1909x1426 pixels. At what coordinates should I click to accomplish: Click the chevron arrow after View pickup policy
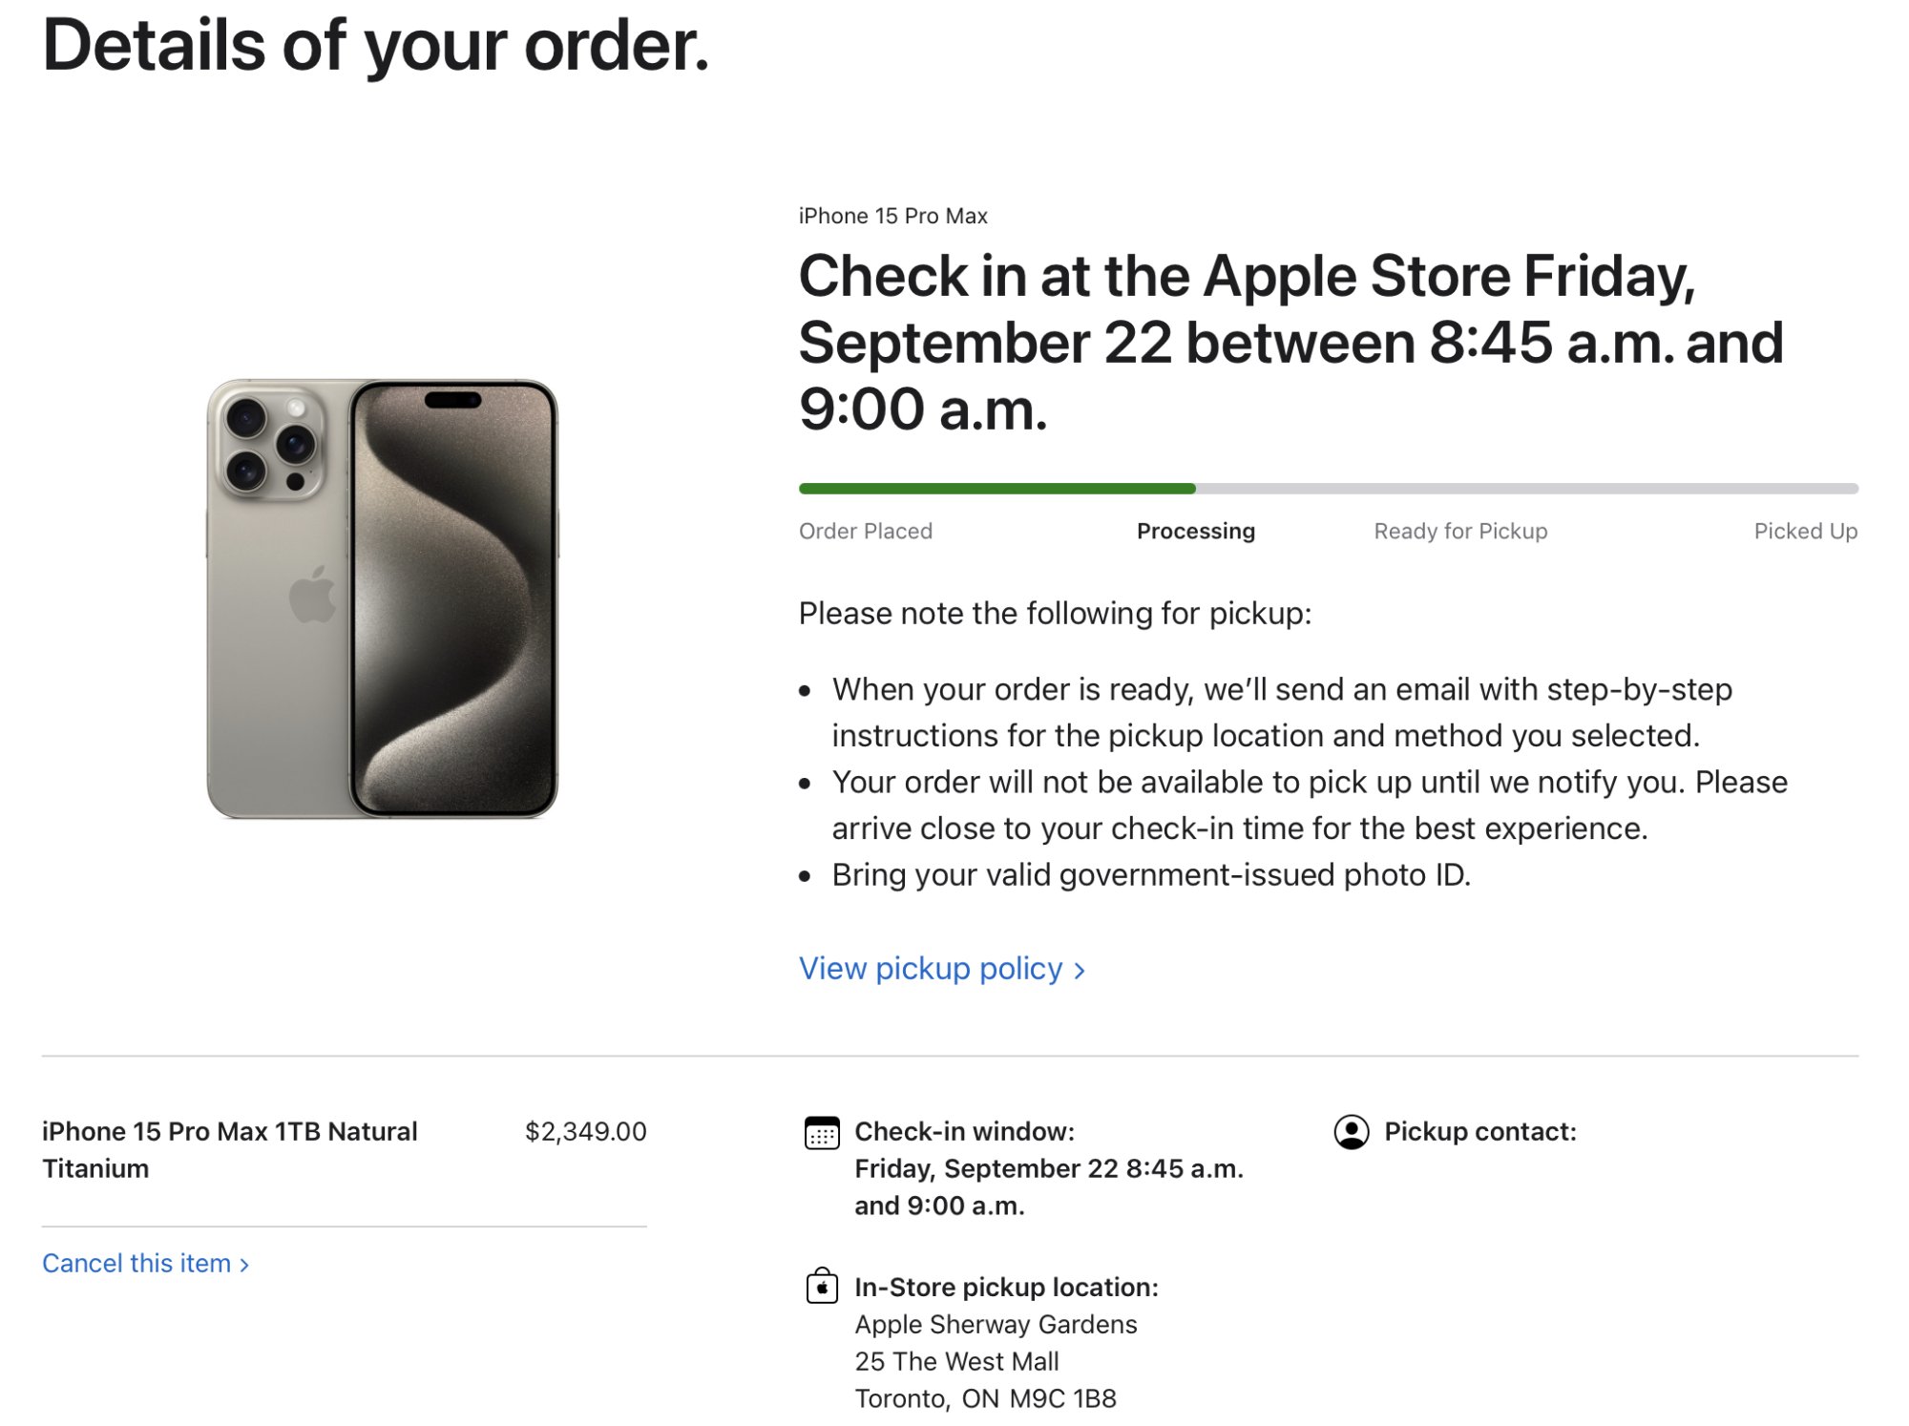(1080, 971)
